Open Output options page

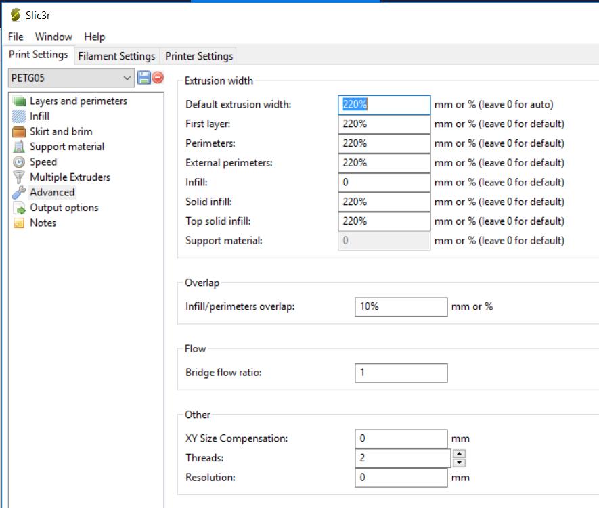[64, 208]
